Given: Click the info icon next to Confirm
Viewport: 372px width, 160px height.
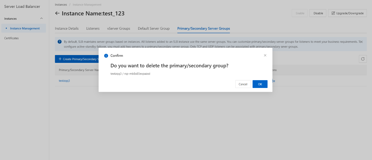Looking at the screenshot, I should click(x=106, y=56).
